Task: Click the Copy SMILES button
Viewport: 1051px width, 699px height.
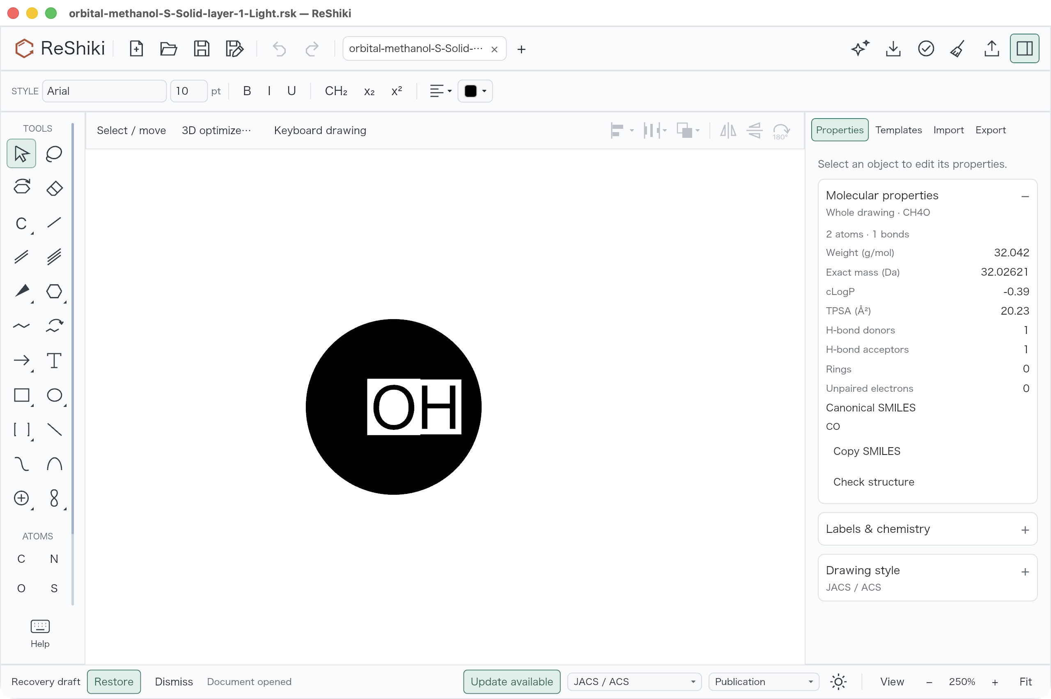Action: click(x=866, y=451)
